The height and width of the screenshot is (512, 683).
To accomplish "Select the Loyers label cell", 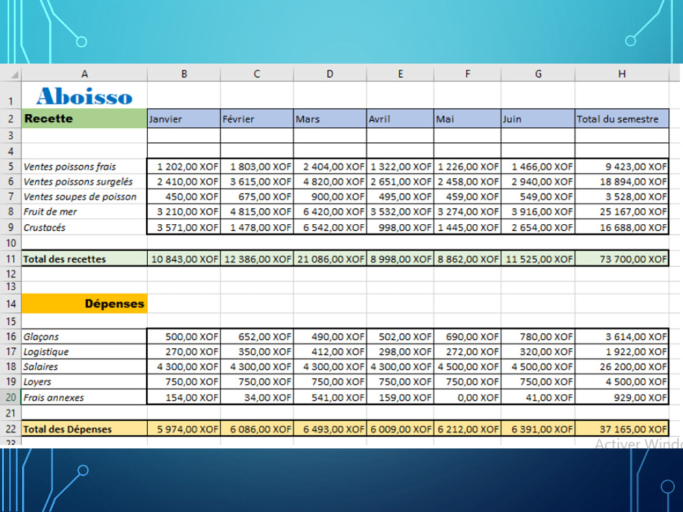I will (x=85, y=382).
